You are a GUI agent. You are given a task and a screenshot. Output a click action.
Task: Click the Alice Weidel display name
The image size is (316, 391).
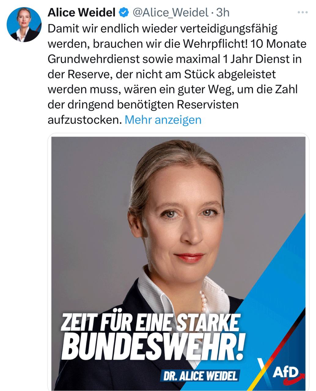click(x=82, y=13)
